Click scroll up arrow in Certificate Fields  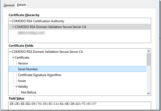149,51
